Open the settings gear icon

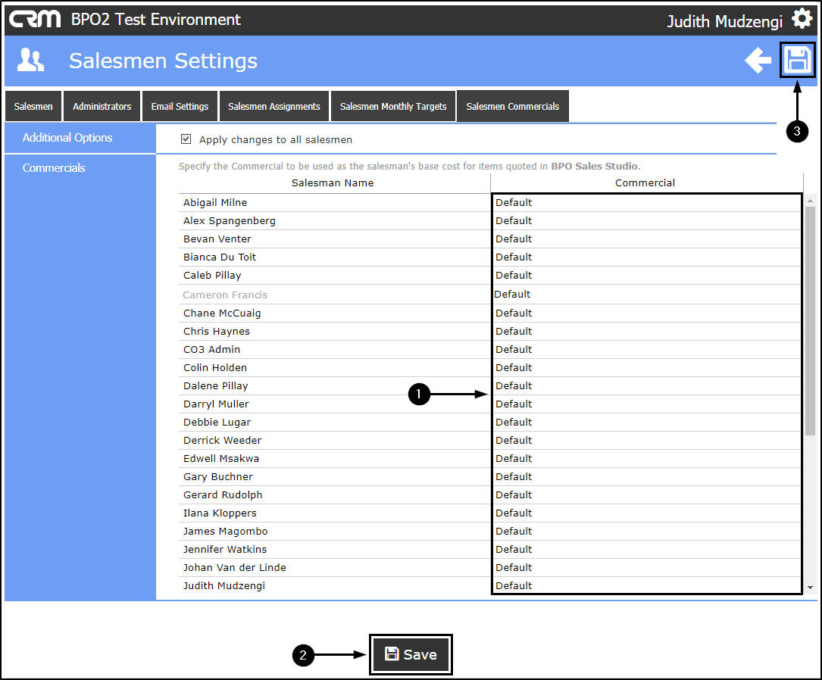coord(802,20)
